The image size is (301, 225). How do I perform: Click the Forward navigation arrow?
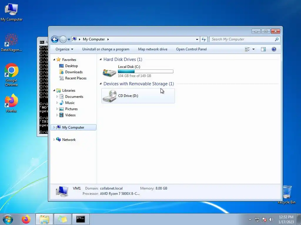point(63,40)
